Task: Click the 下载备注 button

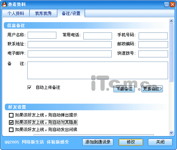Action: click(x=124, y=89)
